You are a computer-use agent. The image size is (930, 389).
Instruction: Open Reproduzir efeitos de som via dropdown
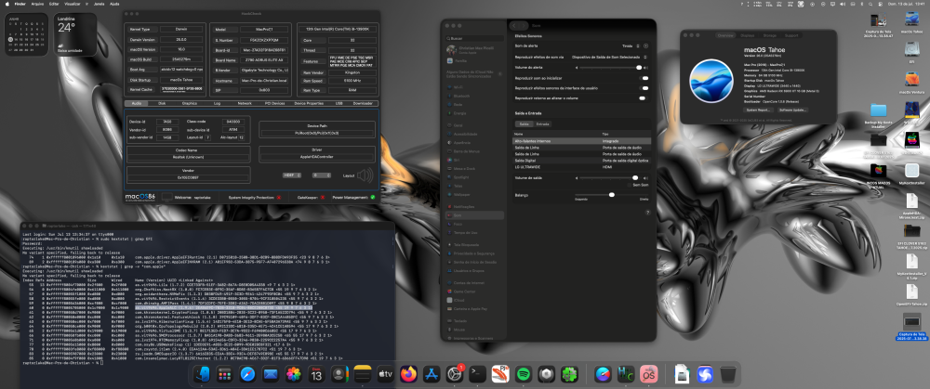[x=609, y=57]
